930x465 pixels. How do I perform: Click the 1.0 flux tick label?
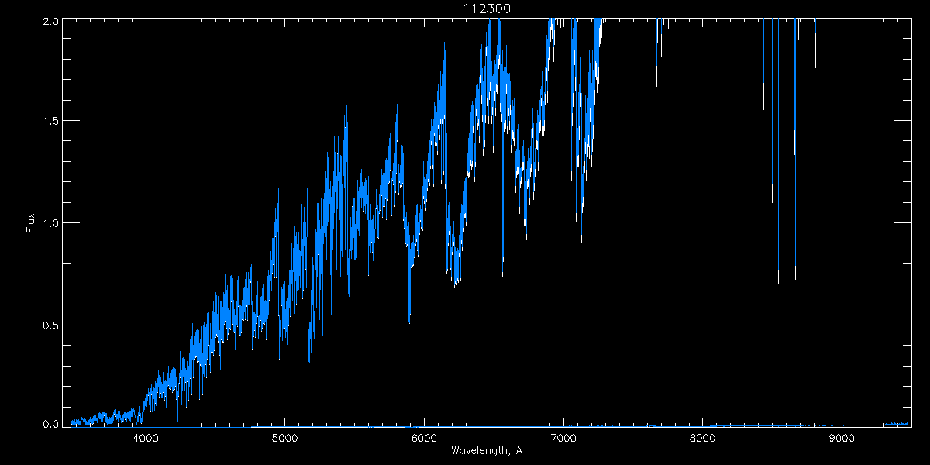[x=50, y=223]
